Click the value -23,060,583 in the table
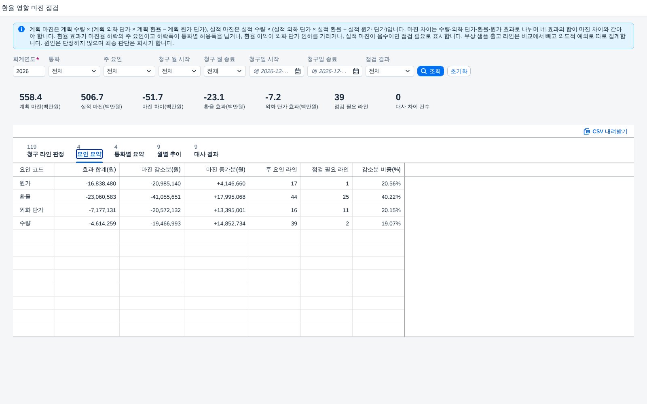The image size is (647, 404). pos(101,197)
